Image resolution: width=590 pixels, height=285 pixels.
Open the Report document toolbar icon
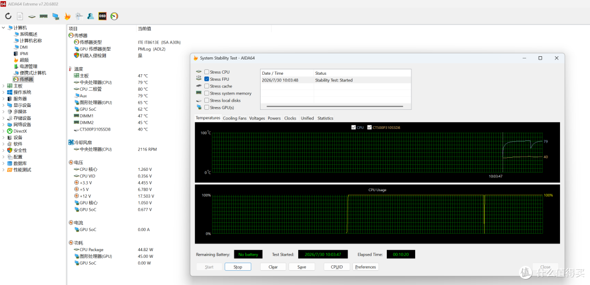20,16
